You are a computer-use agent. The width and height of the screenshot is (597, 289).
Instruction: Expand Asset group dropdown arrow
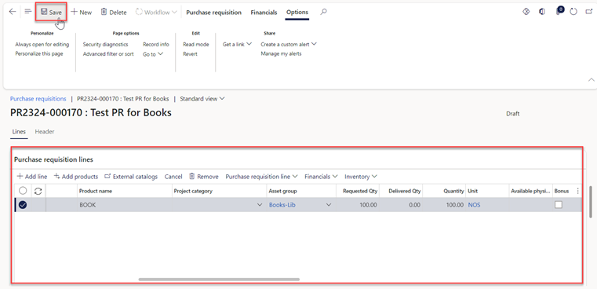point(329,205)
